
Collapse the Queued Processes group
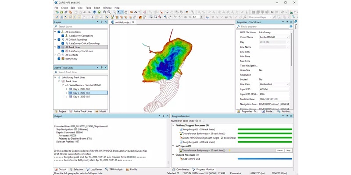pyautogui.click(x=173, y=155)
